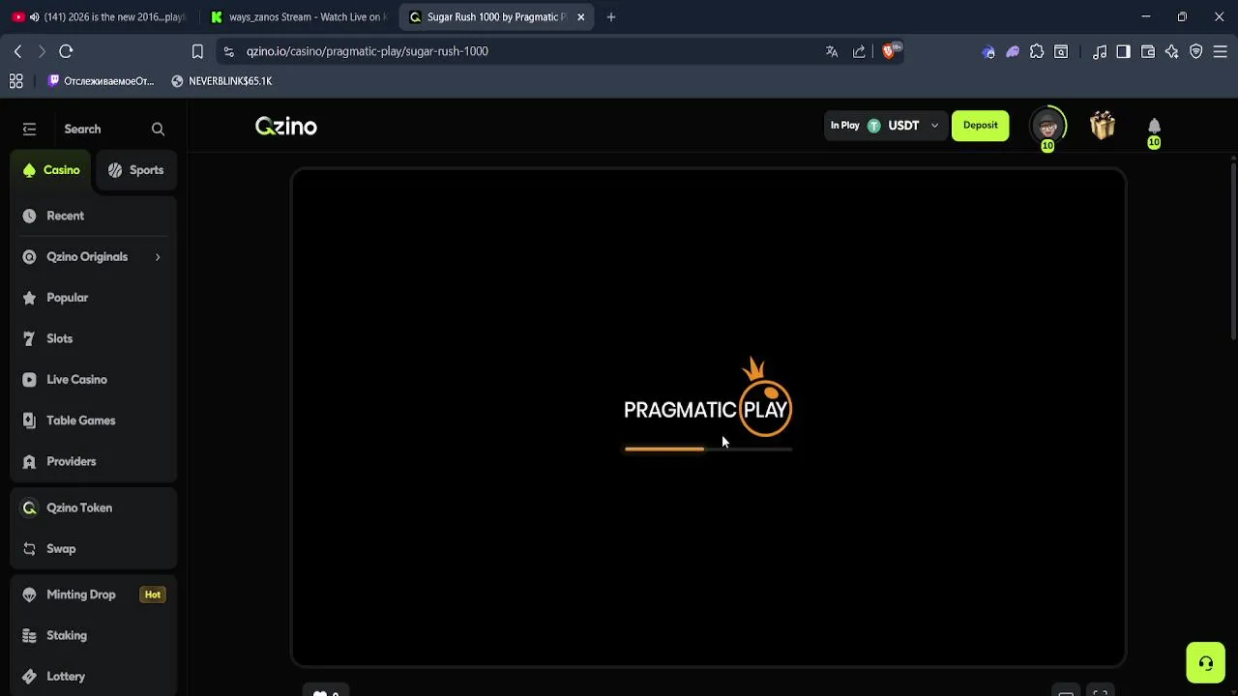This screenshot has height=696, width=1238.
Task: Open the browser main menu
Action: point(1221,51)
